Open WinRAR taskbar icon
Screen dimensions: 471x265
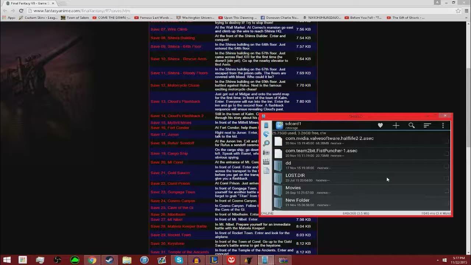[283, 260]
